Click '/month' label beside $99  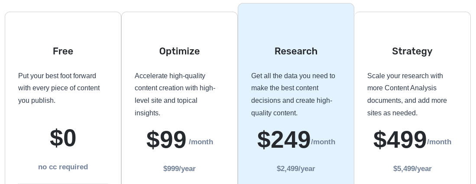click(x=201, y=142)
